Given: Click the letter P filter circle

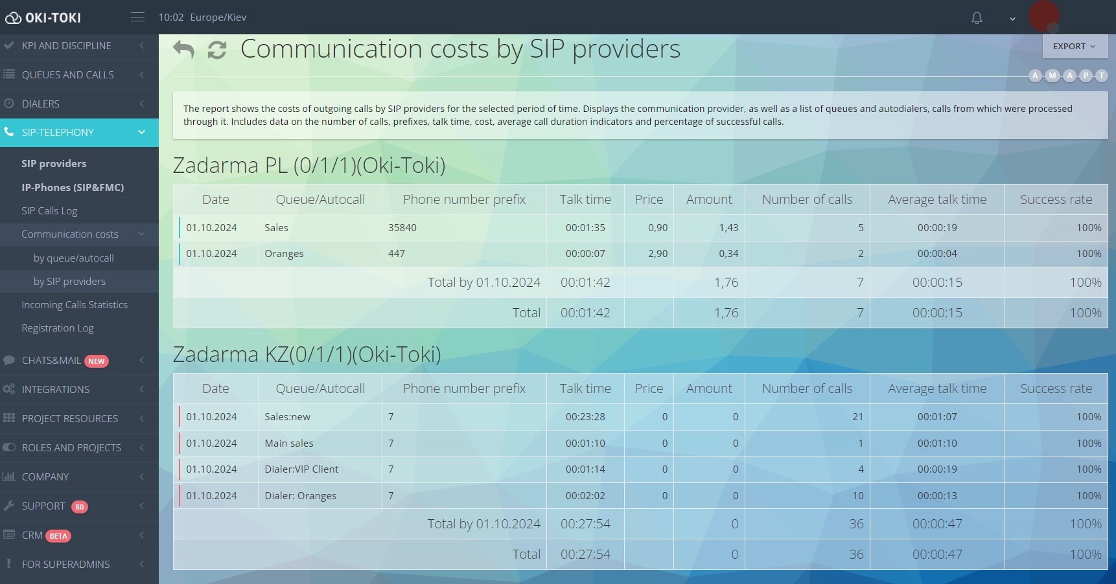Looking at the screenshot, I should (1086, 76).
